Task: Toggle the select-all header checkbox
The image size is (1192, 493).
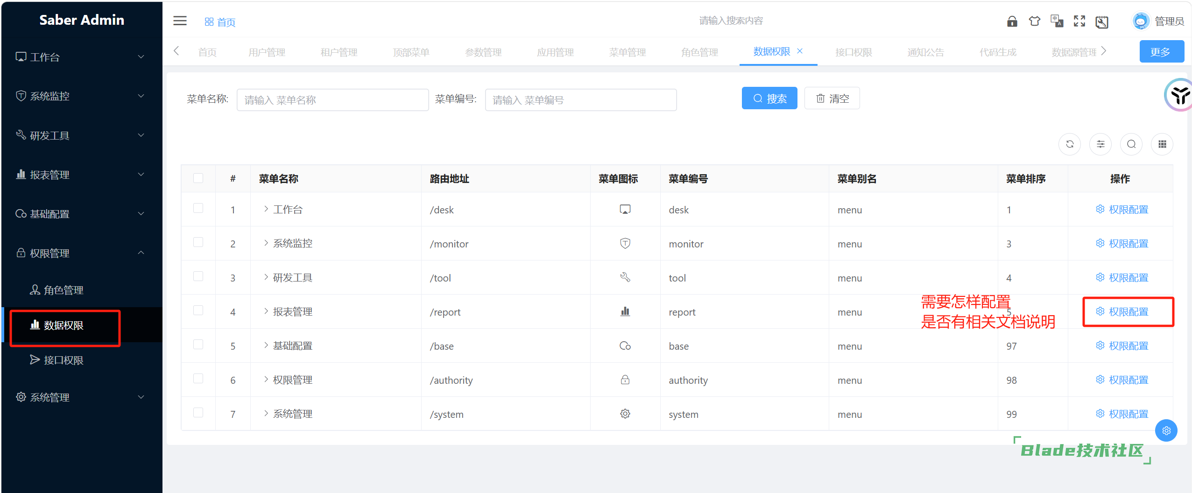Action: coord(198,178)
